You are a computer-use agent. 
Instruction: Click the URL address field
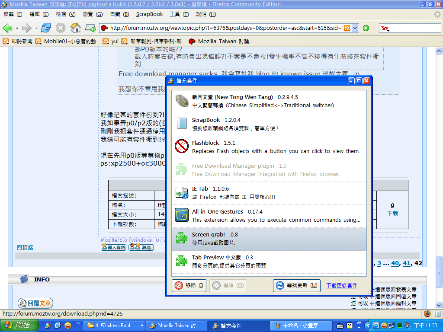pyautogui.click(x=226, y=28)
